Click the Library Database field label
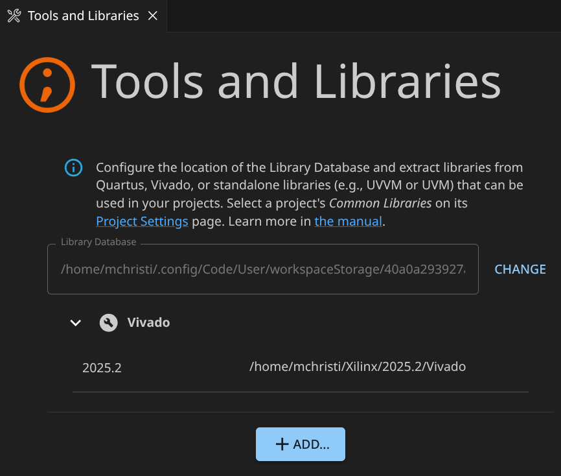The width and height of the screenshot is (561, 476). [x=98, y=242]
